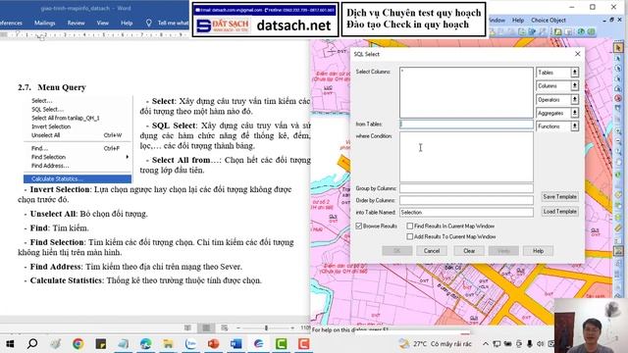This screenshot has height=353, width=628.
Task: Click the into Table Named field
Action: [x=466, y=212]
